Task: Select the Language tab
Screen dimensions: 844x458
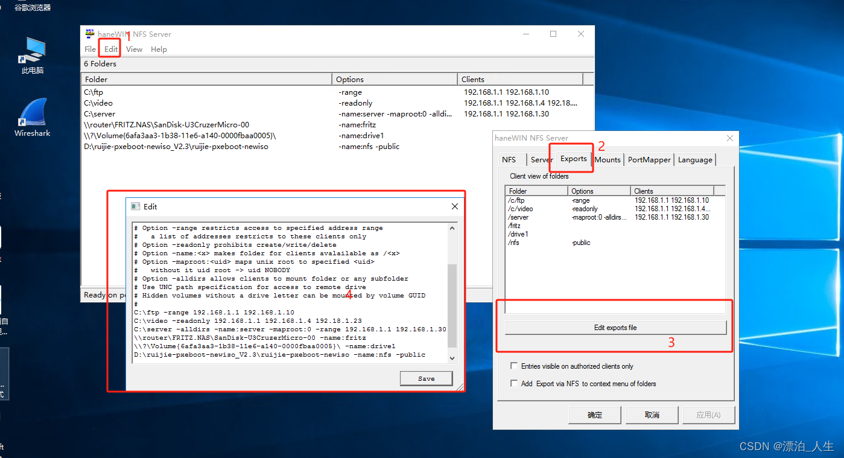Action: click(694, 159)
